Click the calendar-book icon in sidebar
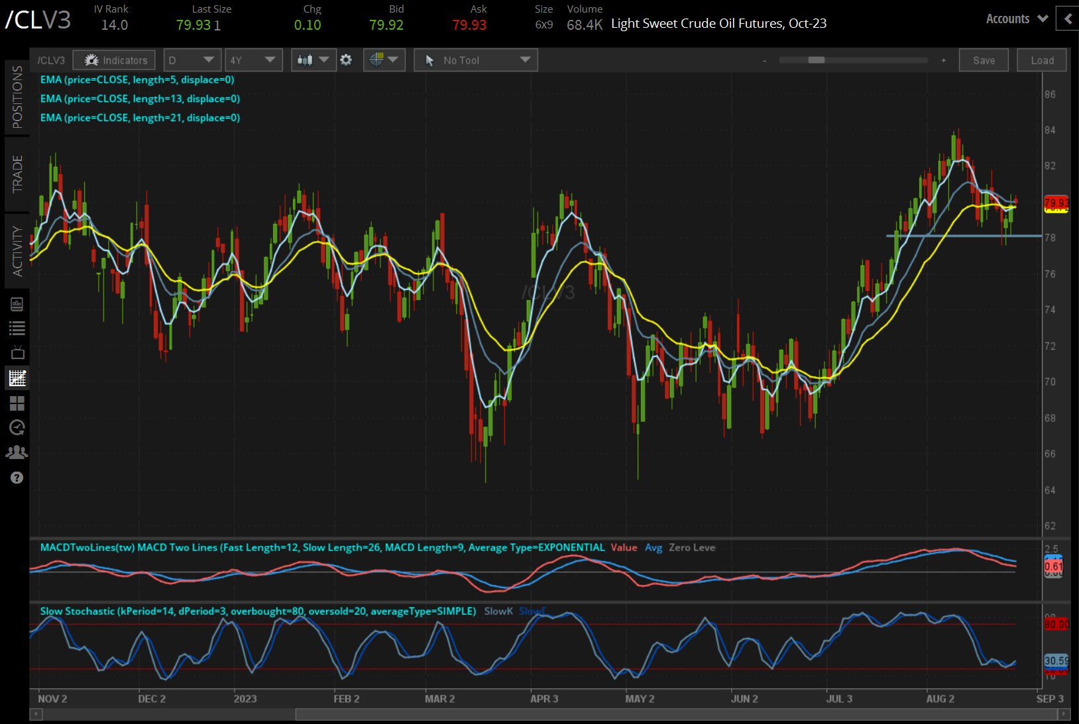1079x724 pixels. click(x=17, y=304)
